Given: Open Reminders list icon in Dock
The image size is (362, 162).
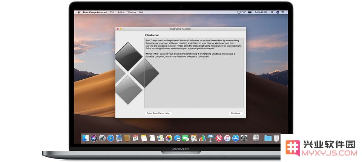Looking at the screenshot, I should coord(152,138).
